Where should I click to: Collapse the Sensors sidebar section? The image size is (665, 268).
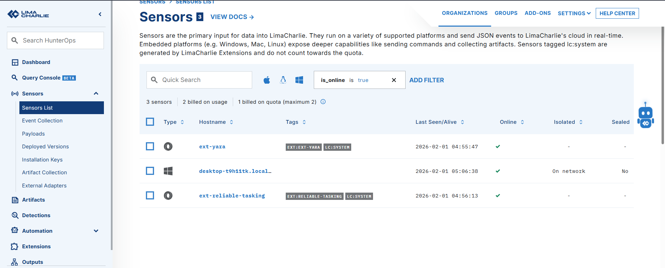coord(96,93)
